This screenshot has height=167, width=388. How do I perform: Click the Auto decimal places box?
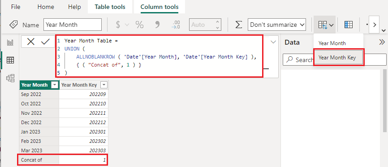pos(205,25)
